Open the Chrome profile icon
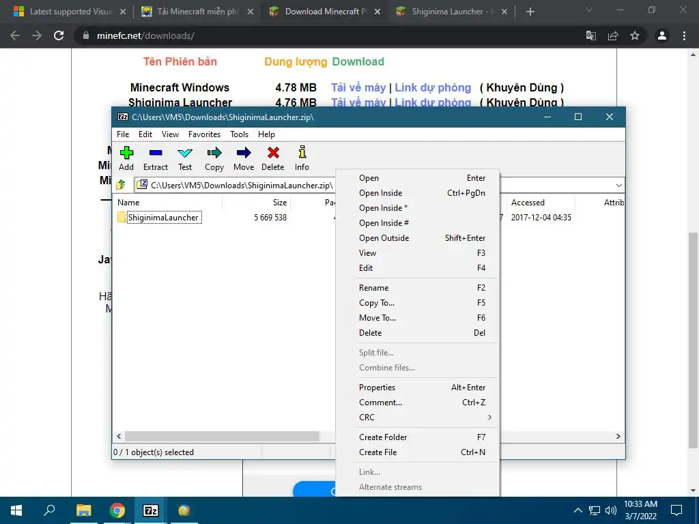The image size is (699, 524). pos(662,35)
